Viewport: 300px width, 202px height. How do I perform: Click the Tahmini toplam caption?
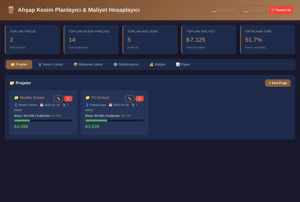pyautogui.click(x=196, y=47)
